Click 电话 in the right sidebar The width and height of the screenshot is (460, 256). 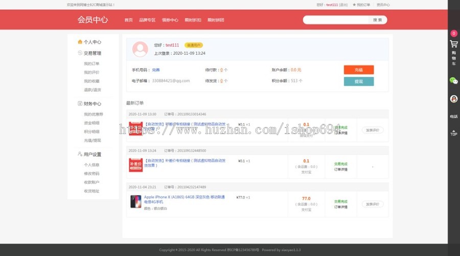pos(454,116)
